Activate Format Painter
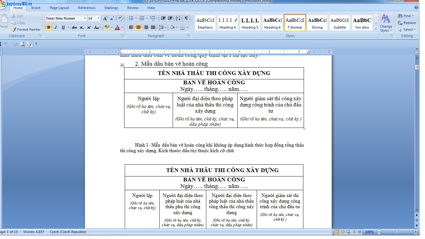Viewport: 425px width, 239px height. [x=26, y=30]
